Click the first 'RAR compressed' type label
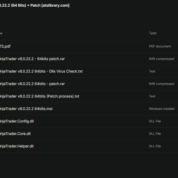This screenshot has width=178, height=178. click(162, 59)
